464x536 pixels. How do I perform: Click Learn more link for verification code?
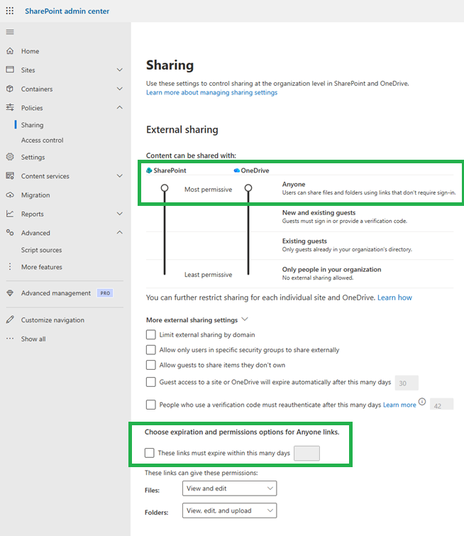(x=399, y=405)
